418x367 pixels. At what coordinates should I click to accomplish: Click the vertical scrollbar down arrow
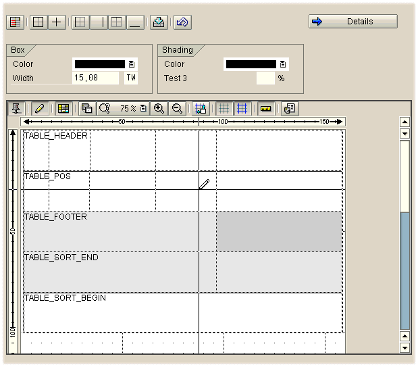[404, 348]
